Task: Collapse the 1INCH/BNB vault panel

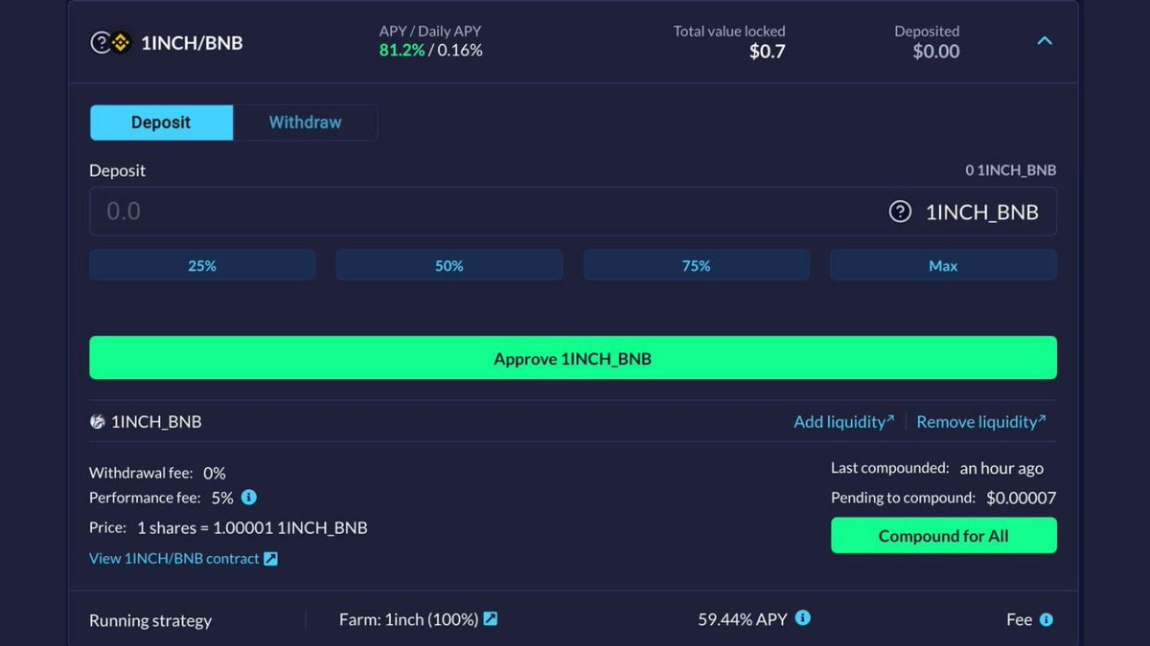Action: (1045, 41)
